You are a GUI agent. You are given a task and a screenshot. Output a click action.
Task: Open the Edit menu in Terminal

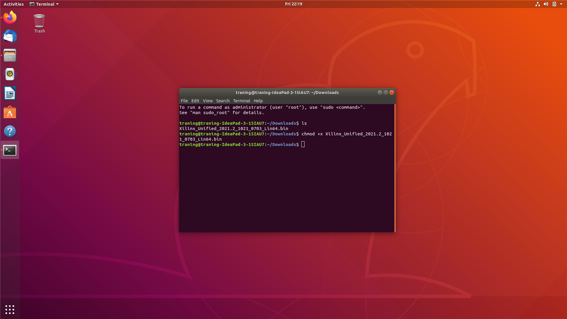point(195,101)
